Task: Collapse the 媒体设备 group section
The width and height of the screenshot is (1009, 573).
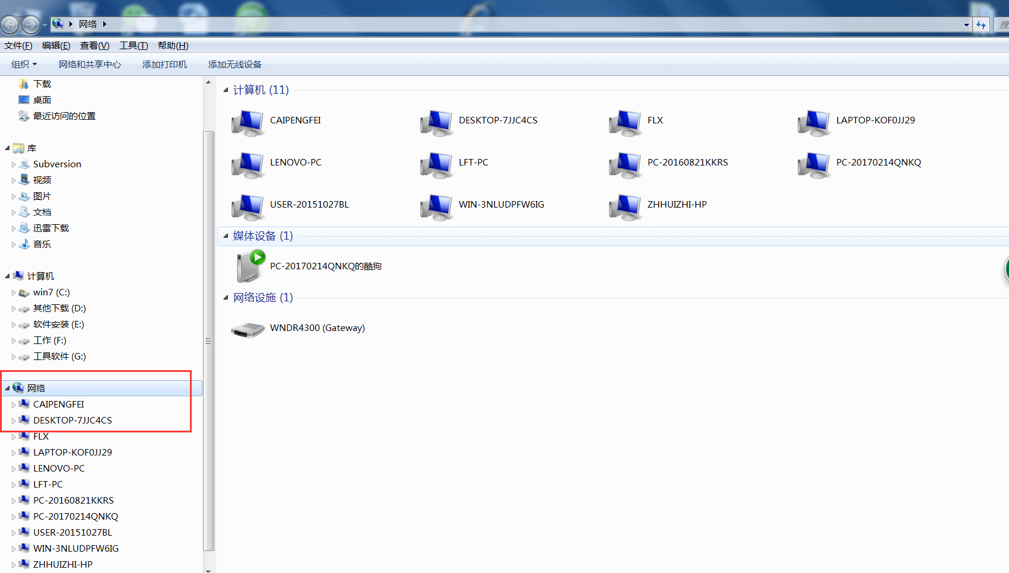Action: click(x=226, y=236)
